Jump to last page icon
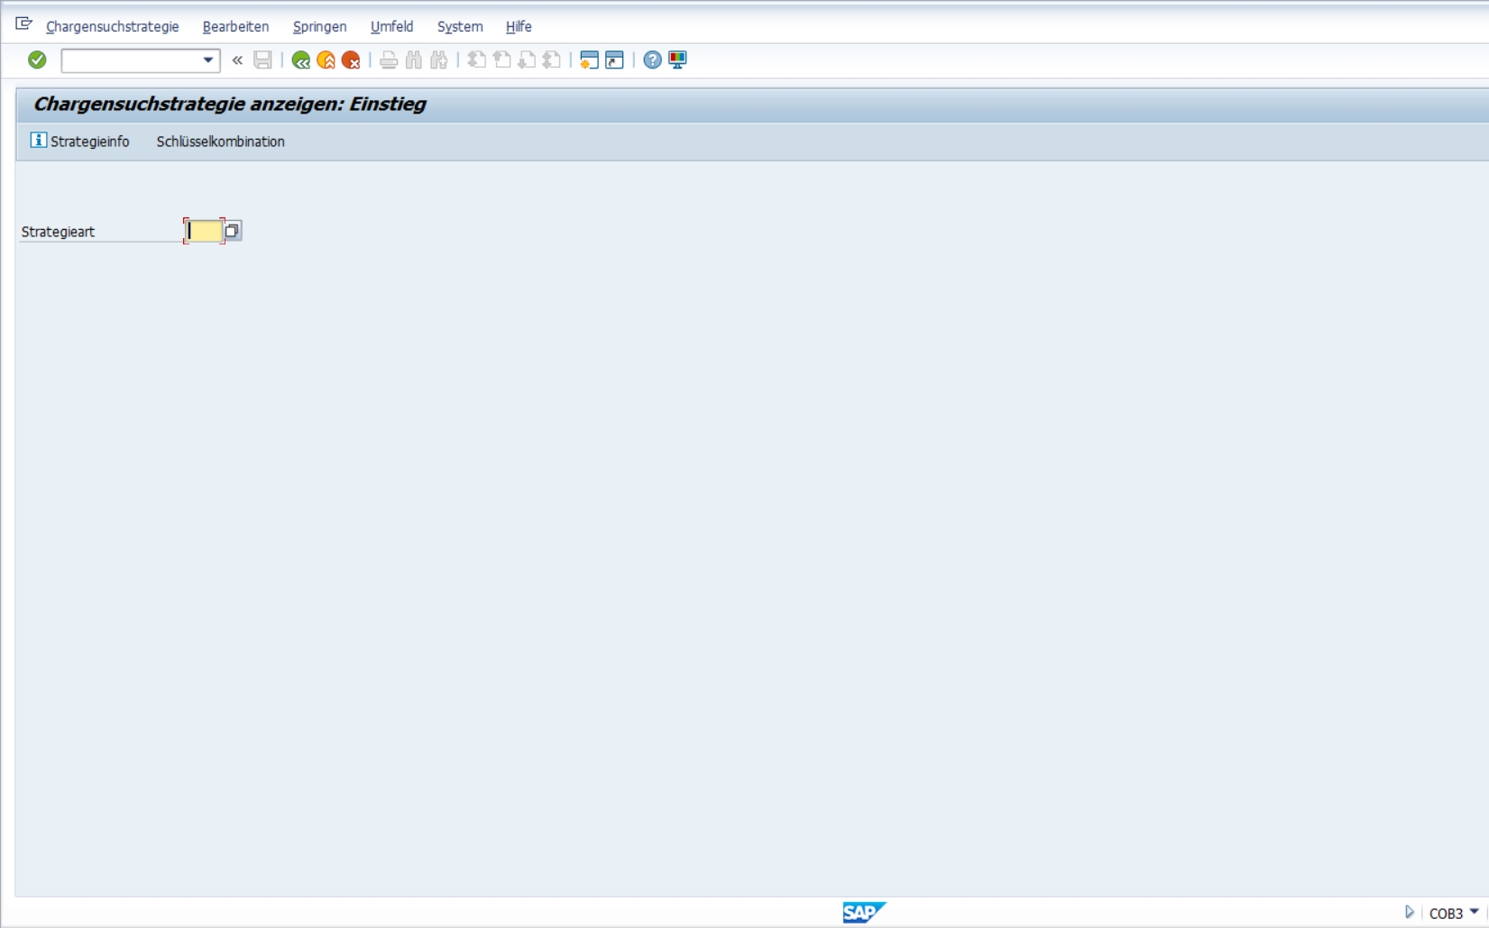Image resolution: width=1489 pixels, height=928 pixels. (552, 60)
